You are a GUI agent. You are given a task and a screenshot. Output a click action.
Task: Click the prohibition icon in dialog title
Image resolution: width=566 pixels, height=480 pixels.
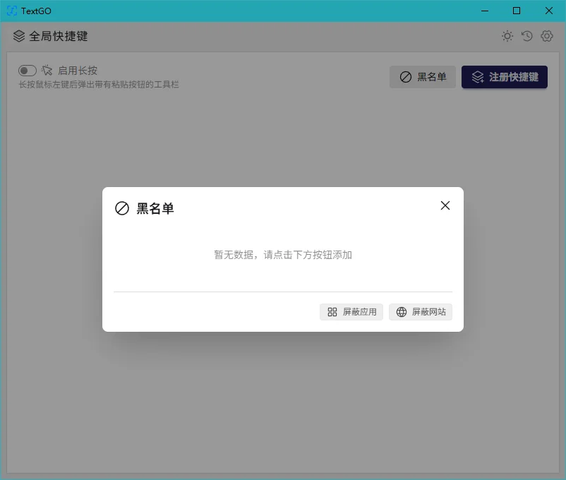click(122, 208)
